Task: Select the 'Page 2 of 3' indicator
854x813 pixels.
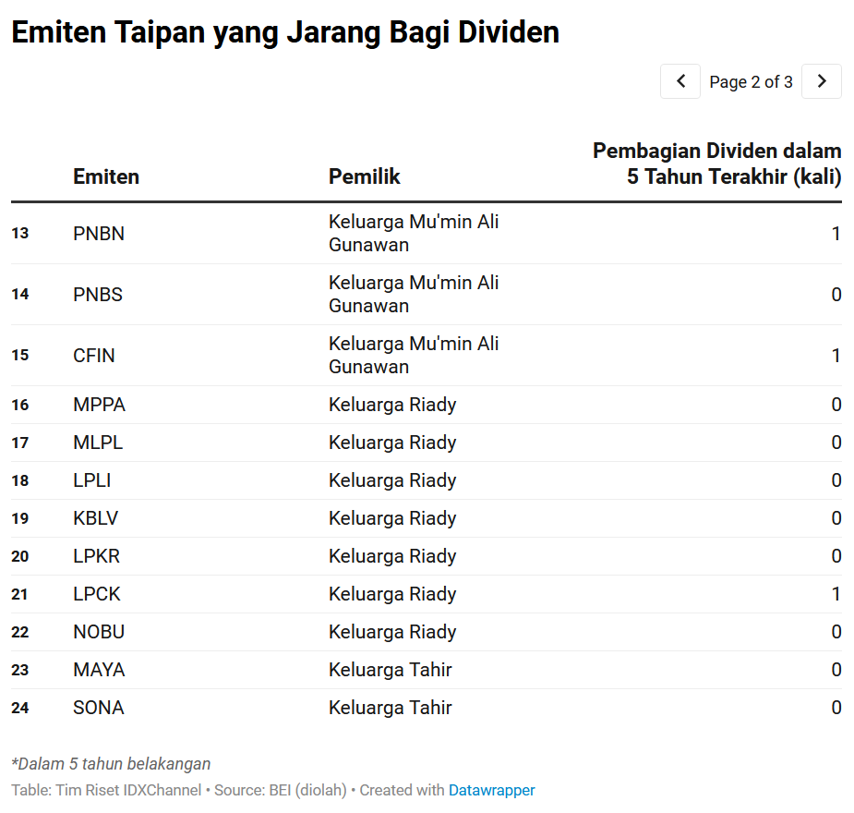Action: click(751, 81)
